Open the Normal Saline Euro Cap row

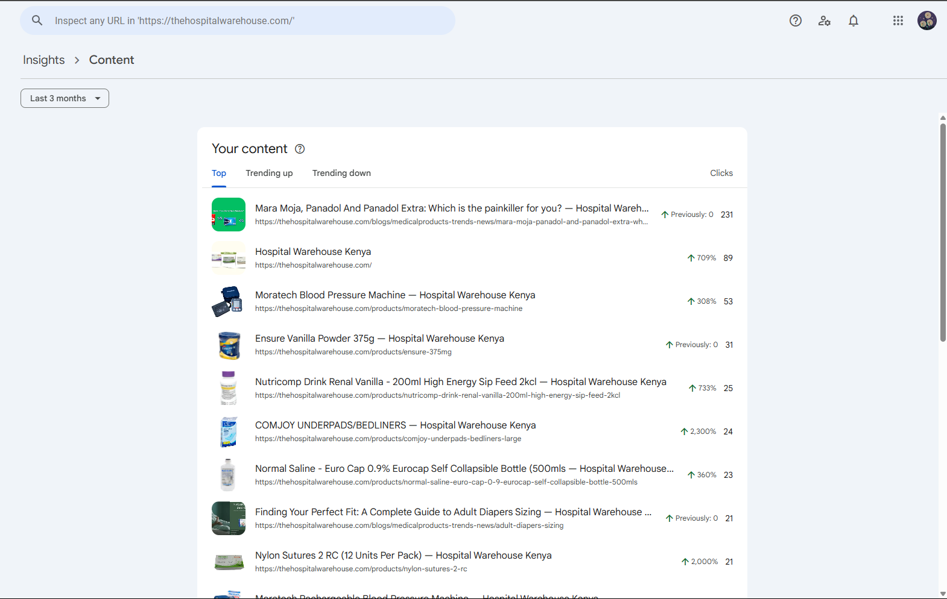point(472,475)
